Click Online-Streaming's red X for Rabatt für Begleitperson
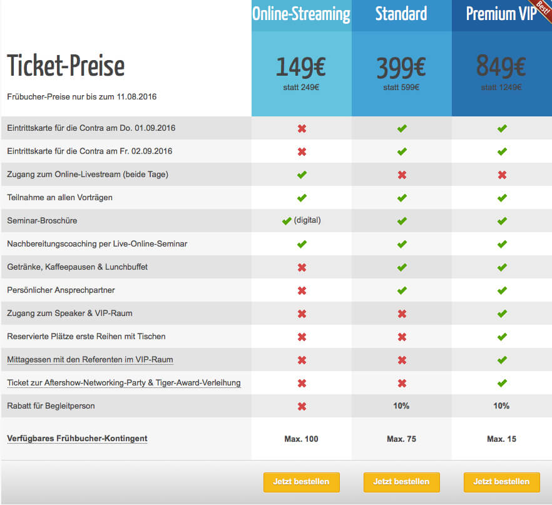This screenshot has height=505, width=552. pos(302,406)
